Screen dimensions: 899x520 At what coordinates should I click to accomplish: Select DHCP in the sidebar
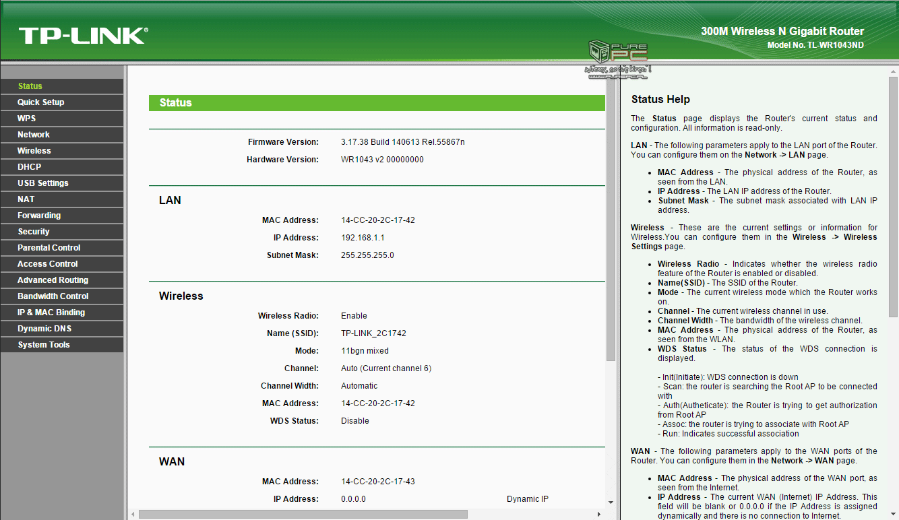pos(62,167)
